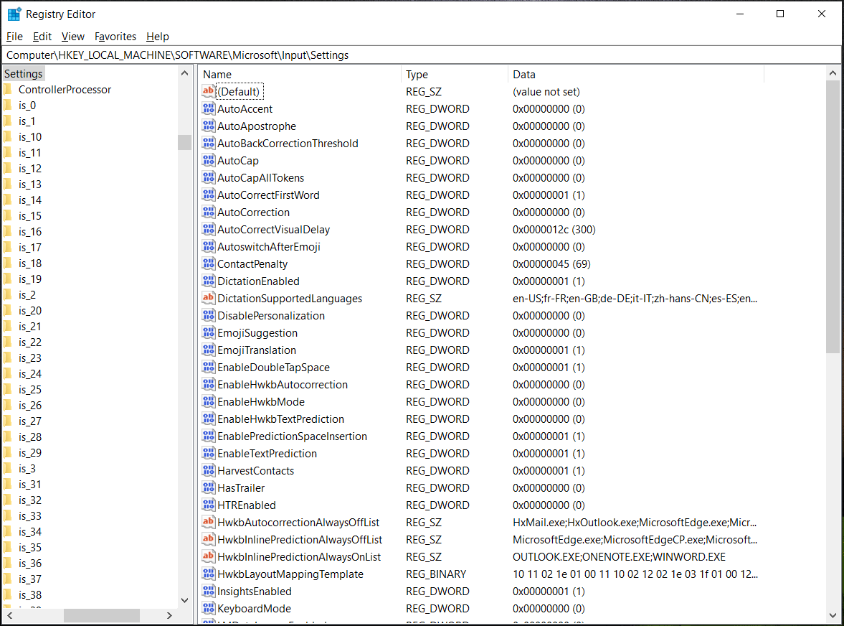The height and width of the screenshot is (626, 844).
Task: Select the HwkbInlinePredictionAlwaysOffList value name
Action: (x=300, y=540)
